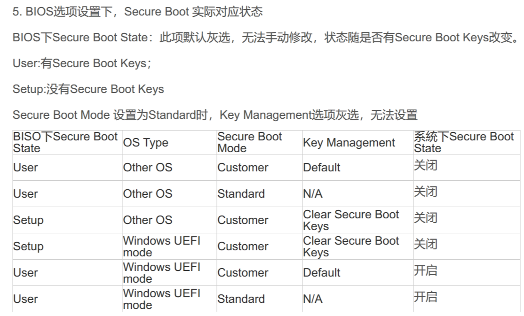Click the 'Secure Boot Mode' column header

tap(250, 142)
